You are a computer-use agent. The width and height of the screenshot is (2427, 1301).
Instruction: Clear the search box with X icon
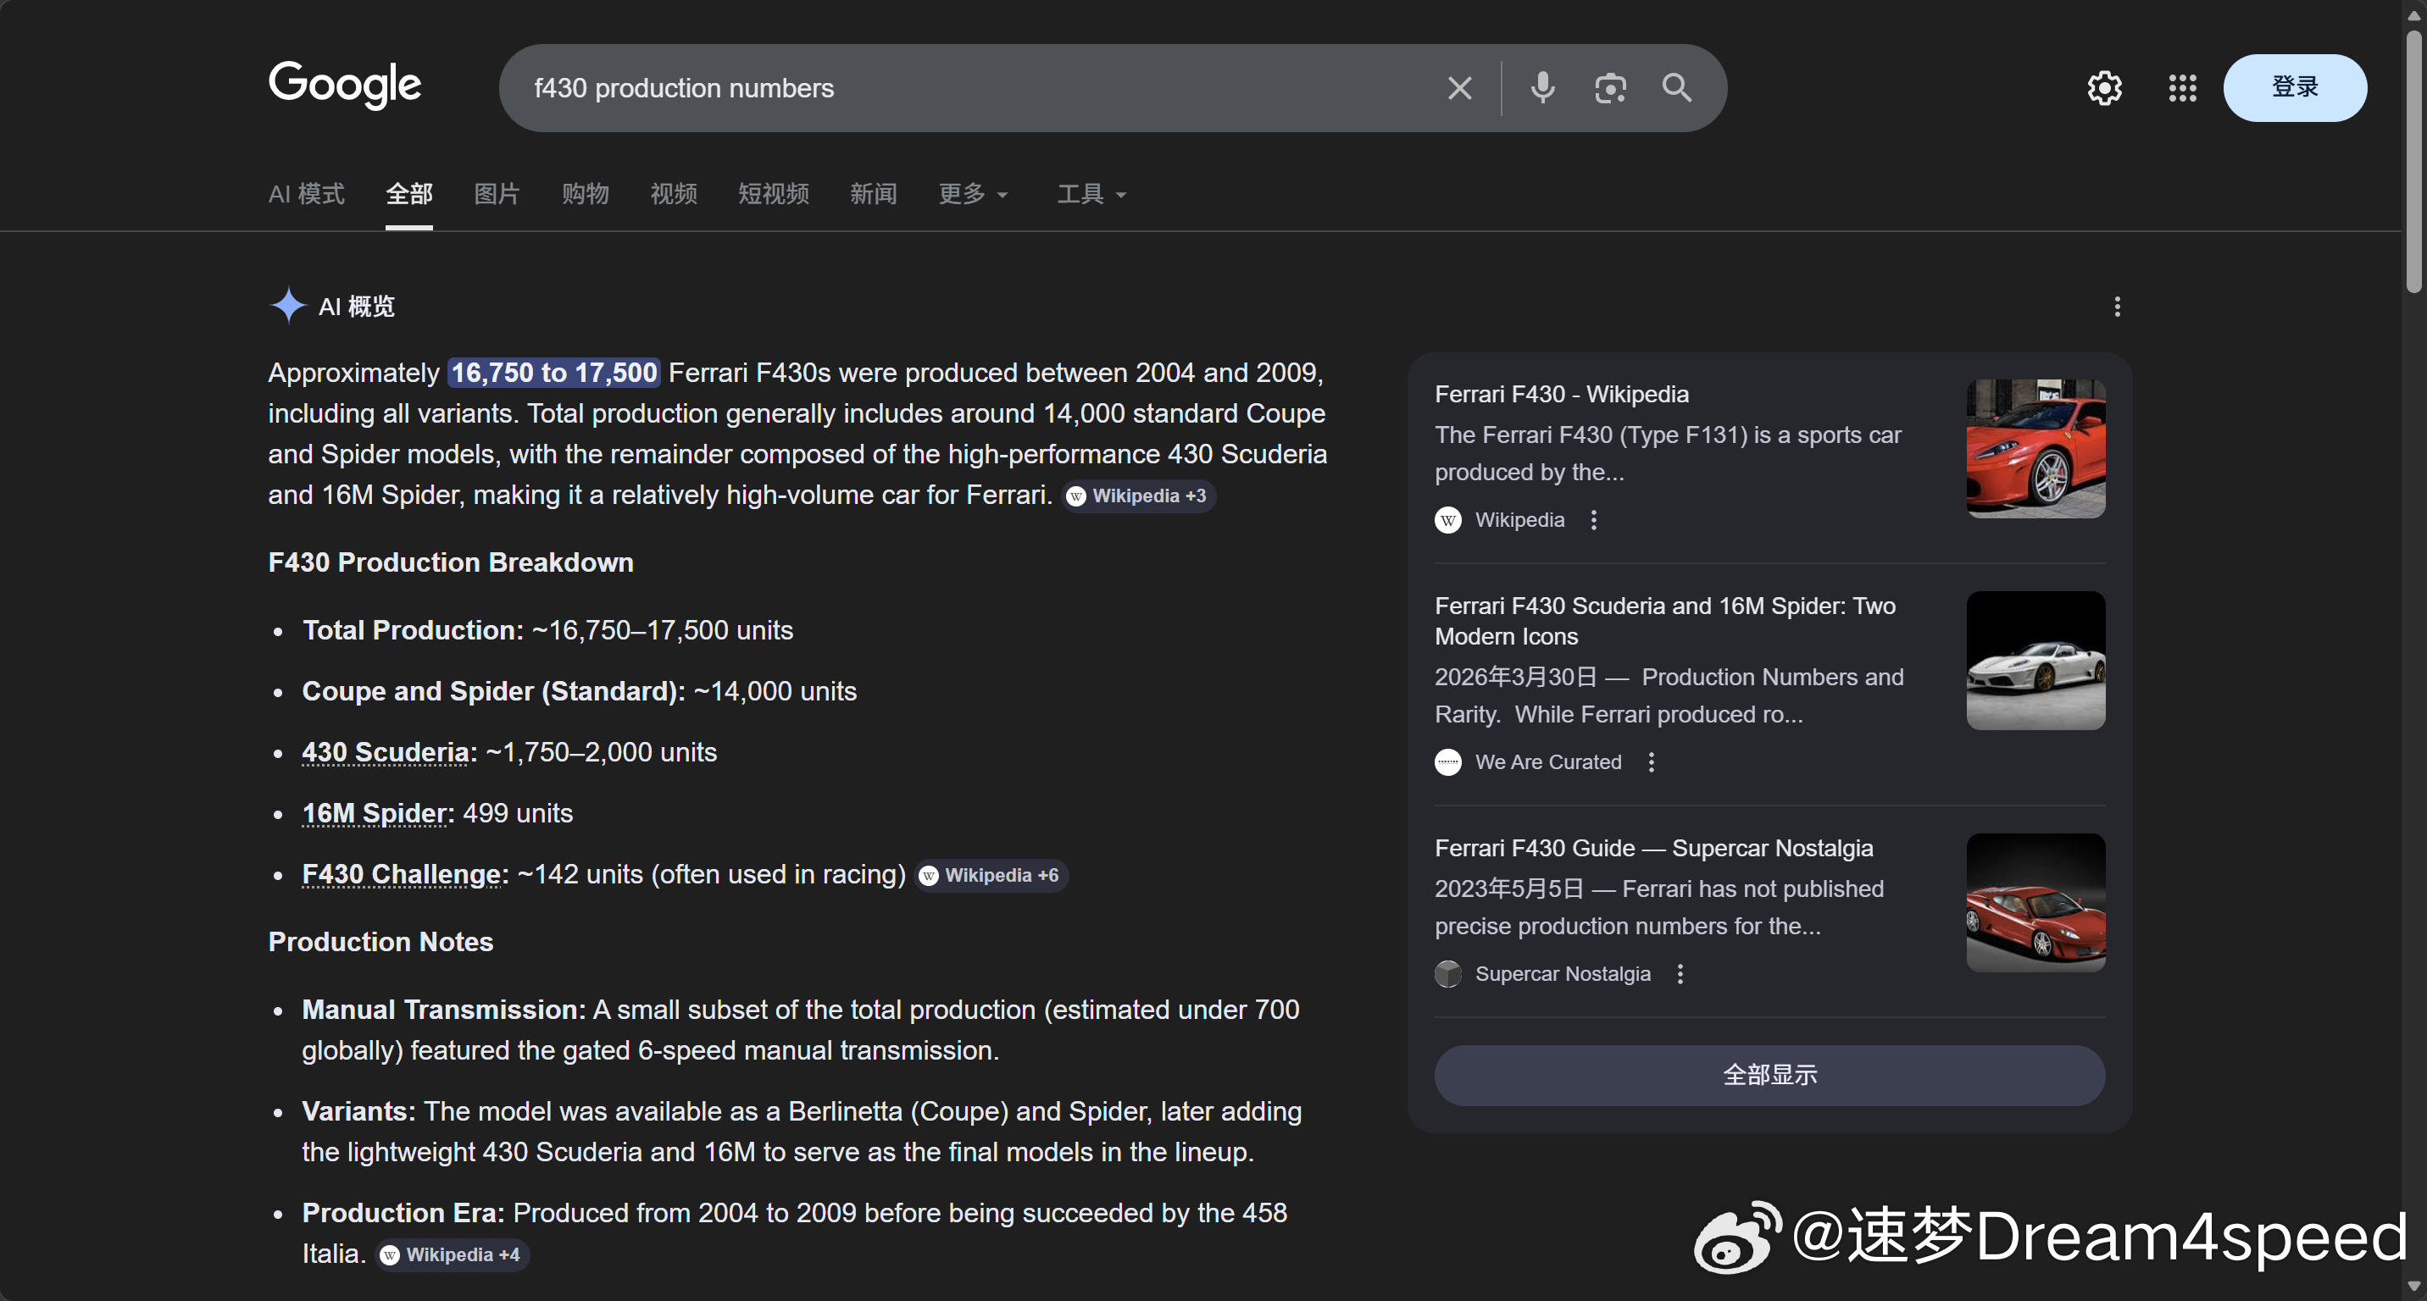point(1459,88)
